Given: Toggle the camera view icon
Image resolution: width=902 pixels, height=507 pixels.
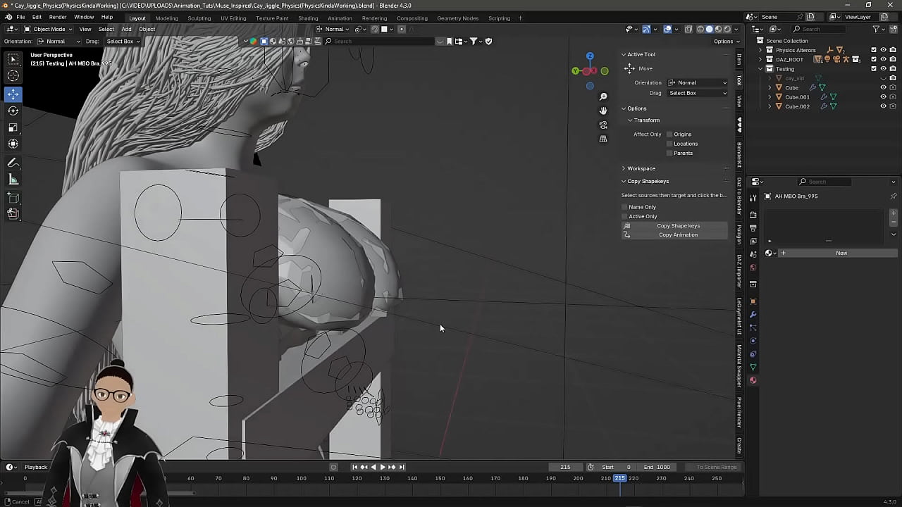Looking at the screenshot, I should click(x=603, y=125).
